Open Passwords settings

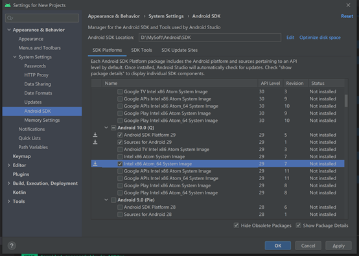pyautogui.click(x=35, y=66)
